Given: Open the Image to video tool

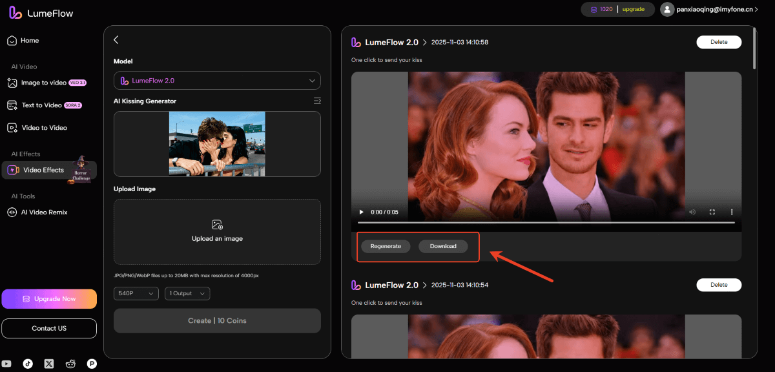Looking at the screenshot, I should (x=43, y=82).
